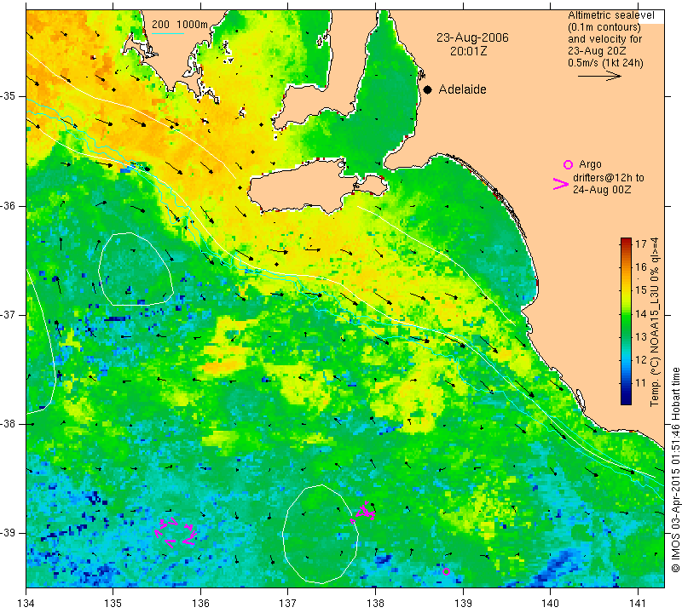Click the date text 23-Aug-2006
The height and width of the screenshot is (613, 682).
[x=472, y=37]
